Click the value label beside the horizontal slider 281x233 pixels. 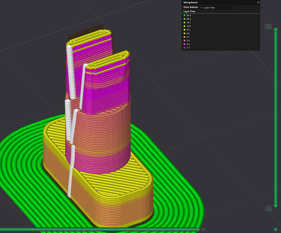click(x=203, y=229)
